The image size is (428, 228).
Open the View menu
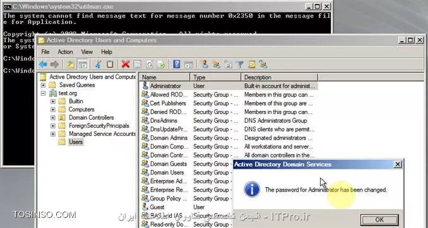coord(87,52)
